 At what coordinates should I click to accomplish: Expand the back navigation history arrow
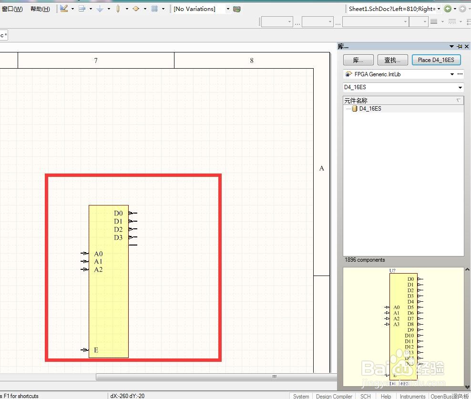coord(455,9)
